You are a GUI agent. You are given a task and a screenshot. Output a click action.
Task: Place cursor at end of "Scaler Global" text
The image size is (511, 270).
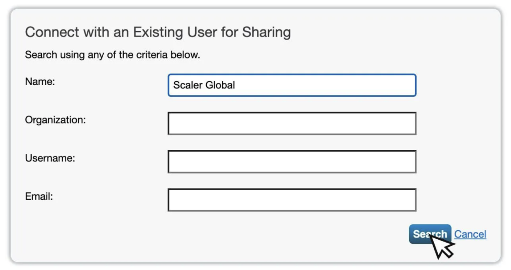tap(235, 85)
